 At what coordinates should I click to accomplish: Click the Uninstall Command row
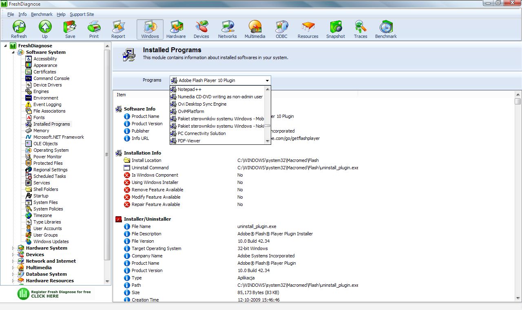pos(241,168)
